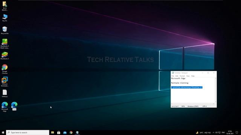Viewport: 241px width, 135px height.
Task: Switch to Notepad via its taskbar icon
Action: tap(77, 132)
